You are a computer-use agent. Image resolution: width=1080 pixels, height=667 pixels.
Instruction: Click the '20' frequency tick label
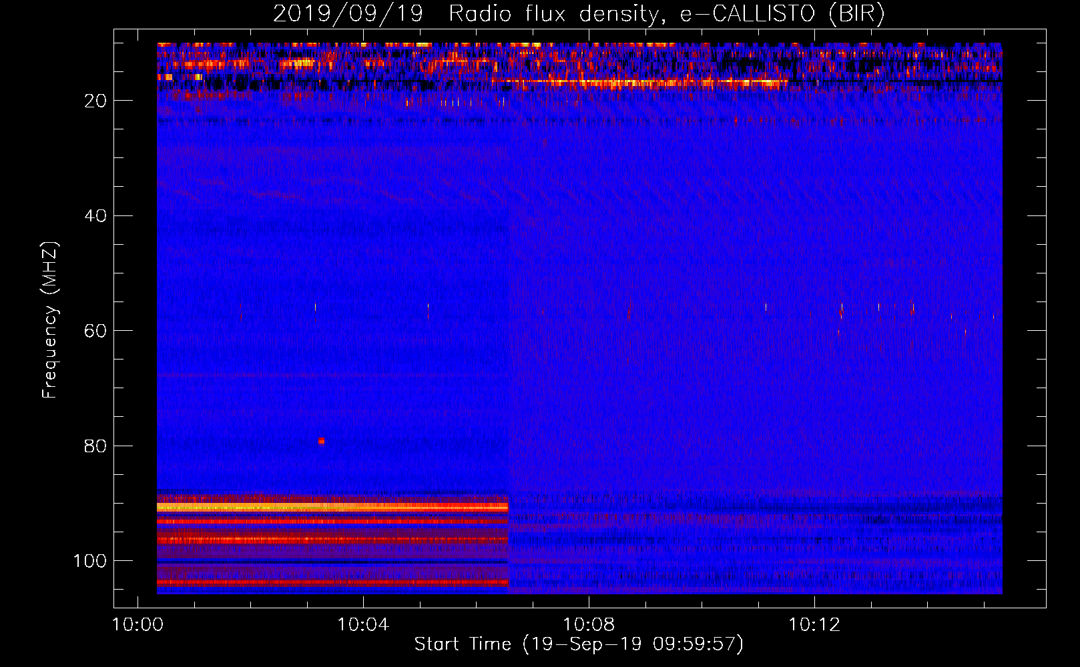click(95, 101)
